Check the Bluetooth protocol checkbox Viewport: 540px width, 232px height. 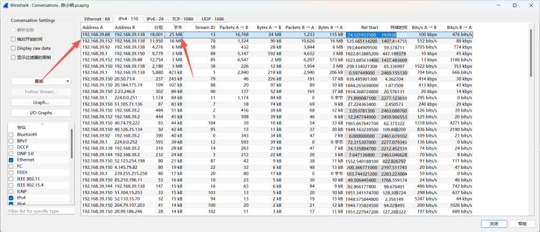coord(11,135)
